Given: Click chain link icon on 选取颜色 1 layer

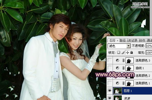Looking at the screenshot, I should tap(123, 83).
